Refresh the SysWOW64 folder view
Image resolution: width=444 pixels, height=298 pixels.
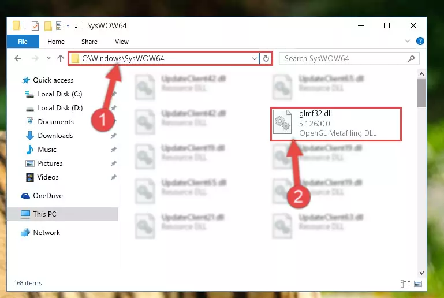click(266, 59)
